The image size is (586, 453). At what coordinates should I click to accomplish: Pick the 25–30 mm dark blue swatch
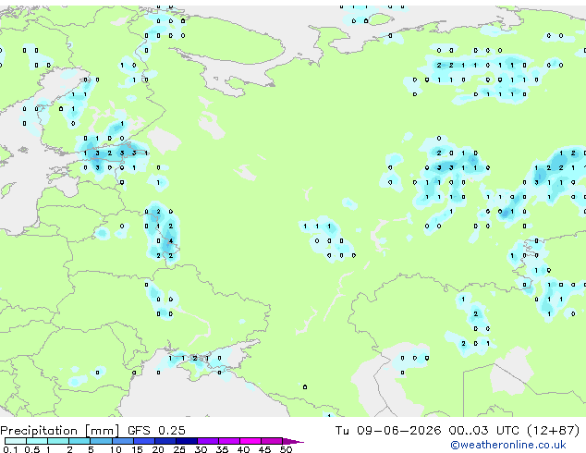(187, 441)
